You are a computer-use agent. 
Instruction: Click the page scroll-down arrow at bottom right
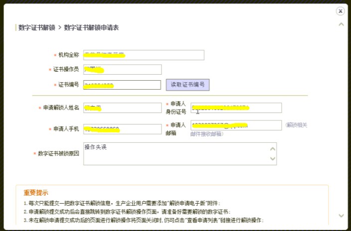pos(341,216)
